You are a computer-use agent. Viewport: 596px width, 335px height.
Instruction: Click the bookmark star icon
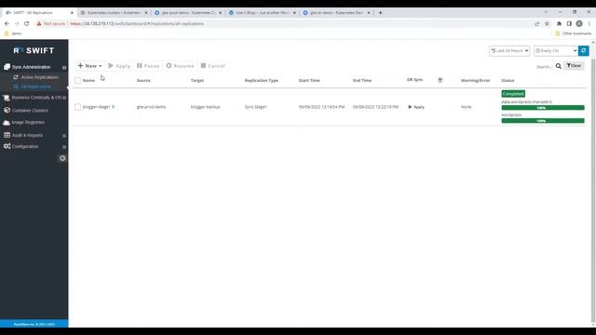click(x=547, y=23)
